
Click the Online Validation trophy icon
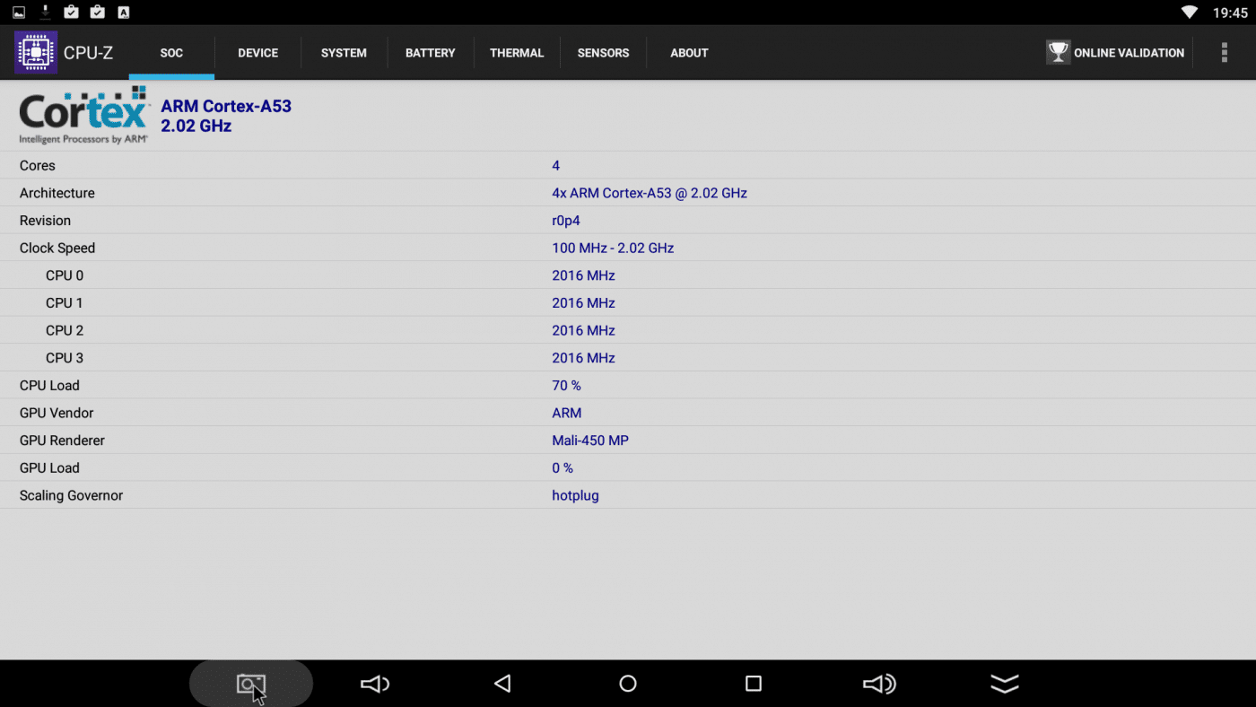click(x=1059, y=53)
